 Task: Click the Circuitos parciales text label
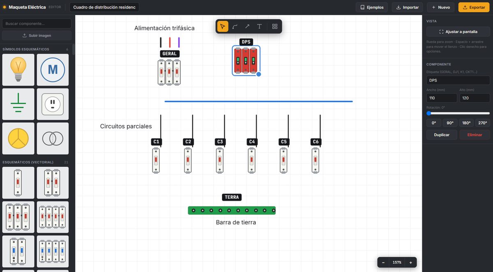point(126,126)
